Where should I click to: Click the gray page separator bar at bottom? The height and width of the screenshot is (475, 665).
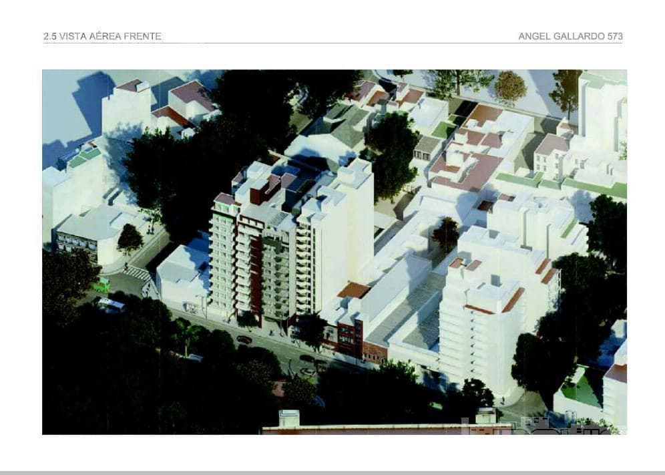[332, 472]
